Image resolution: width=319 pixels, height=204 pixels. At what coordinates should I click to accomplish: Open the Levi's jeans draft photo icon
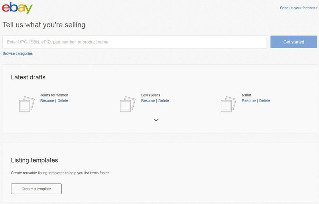pos(128,104)
